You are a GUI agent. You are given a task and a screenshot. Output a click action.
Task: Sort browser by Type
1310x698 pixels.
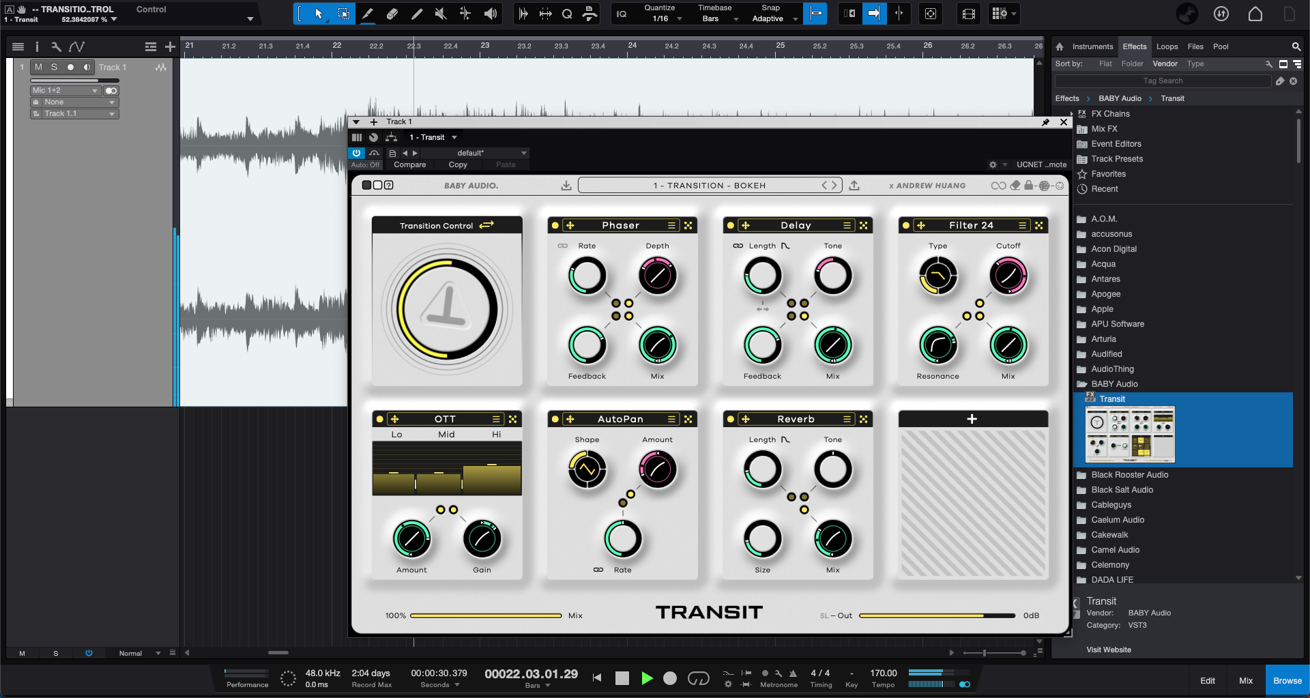pyautogui.click(x=1195, y=63)
